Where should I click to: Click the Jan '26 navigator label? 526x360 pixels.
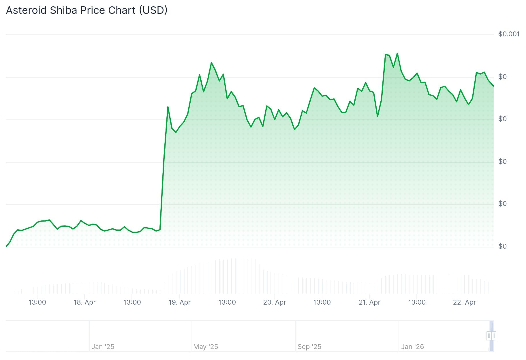(412, 347)
